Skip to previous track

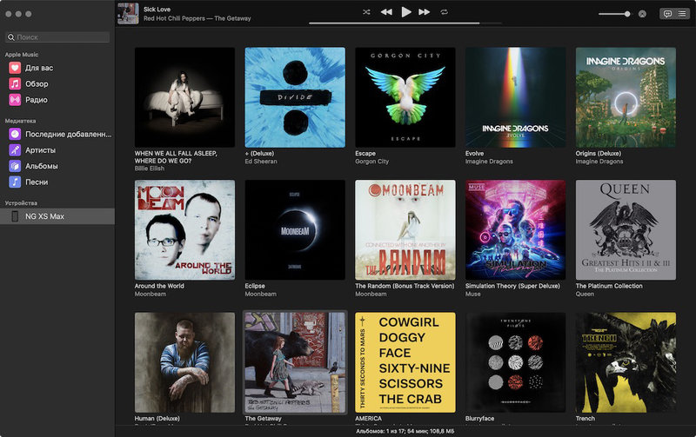coord(386,12)
